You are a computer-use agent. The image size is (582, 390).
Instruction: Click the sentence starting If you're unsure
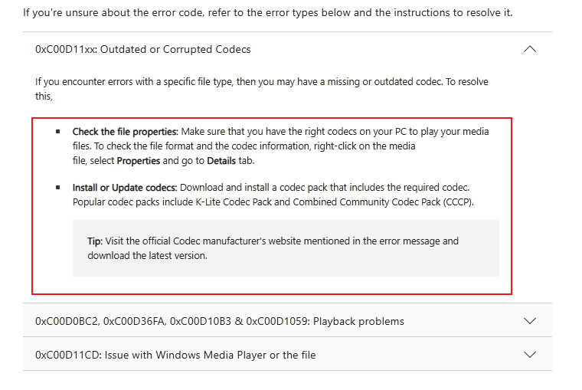(x=267, y=12)
